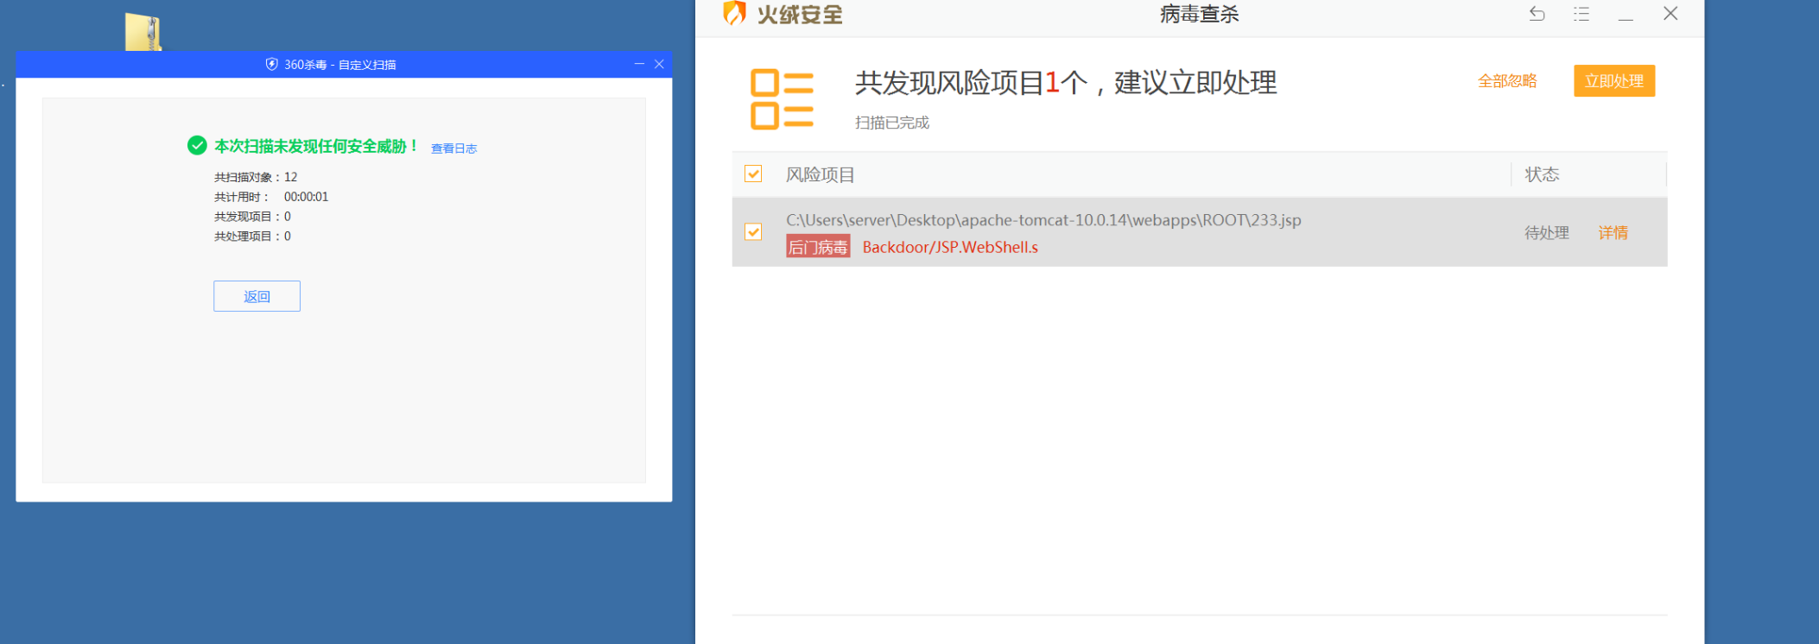Uncheck the 233.jsp risk item checkbox
This screenshot has height=644, width=1819.
click(753, 232)
